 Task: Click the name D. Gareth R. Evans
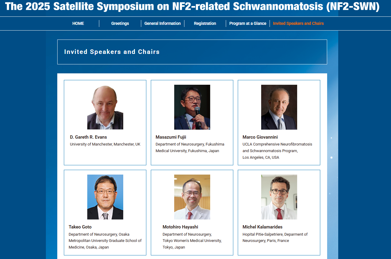tap(88, 137)
